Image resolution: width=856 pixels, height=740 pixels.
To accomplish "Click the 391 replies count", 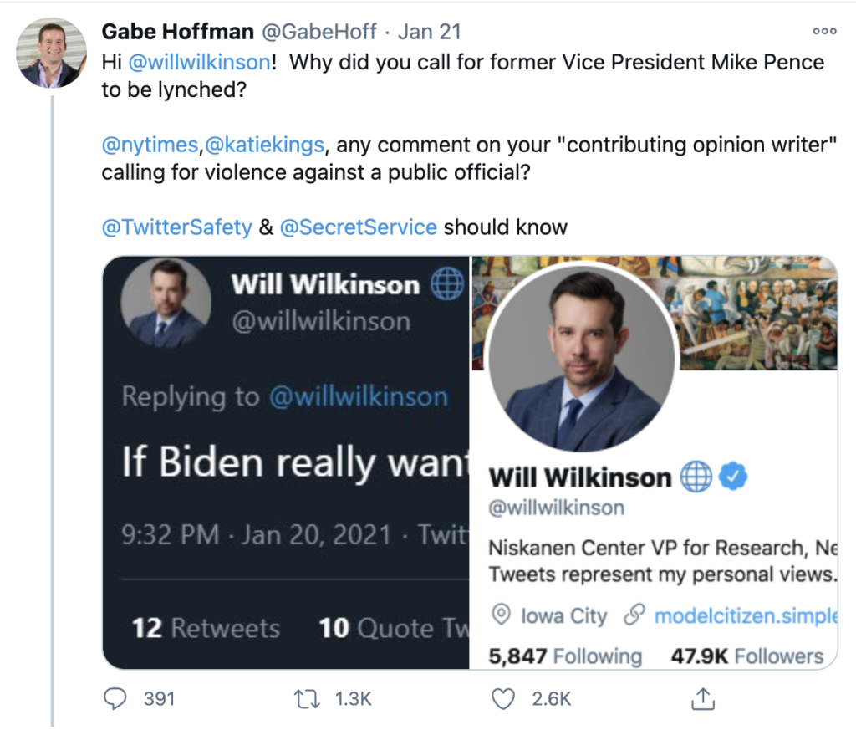I will [x=159, y=699].
